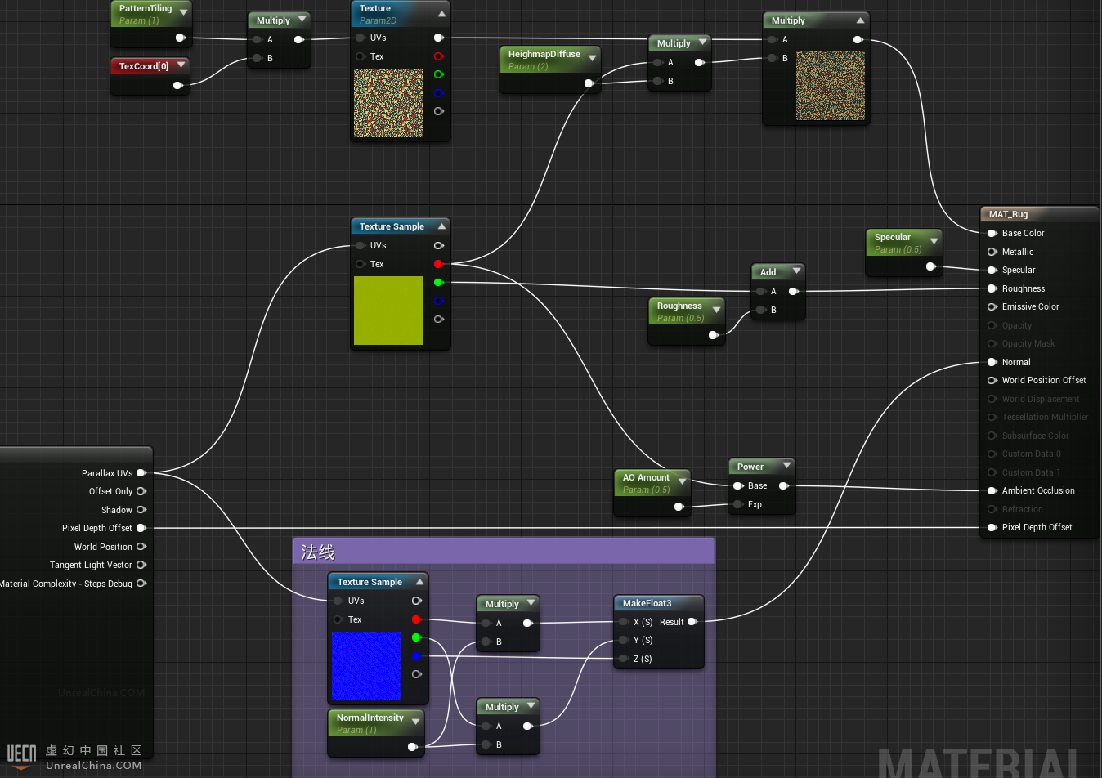
Task: Click the Metallic input pin on MAT_Rug
Action: click(x=992, y=252)
